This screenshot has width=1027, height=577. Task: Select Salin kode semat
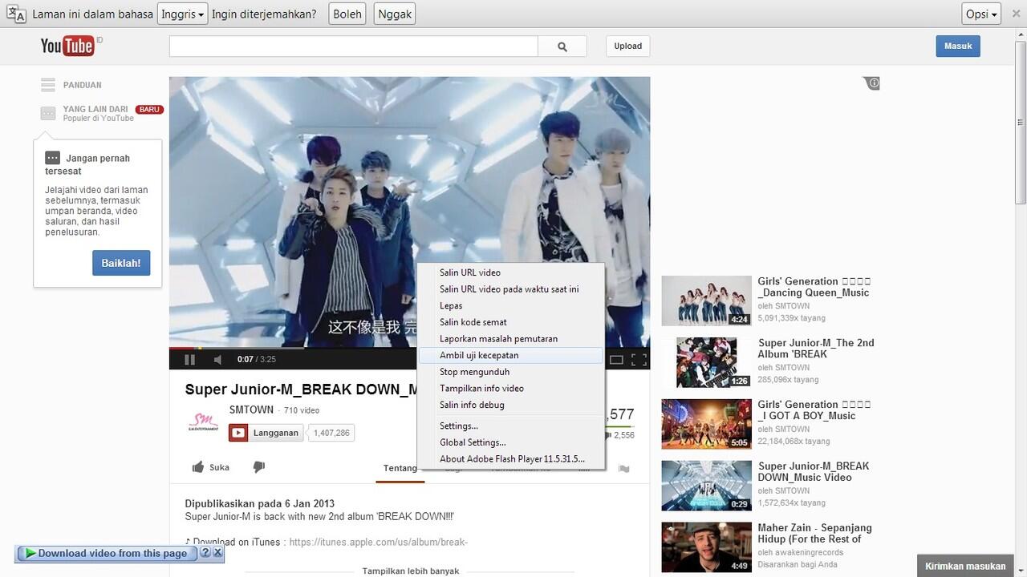point(510,322)
